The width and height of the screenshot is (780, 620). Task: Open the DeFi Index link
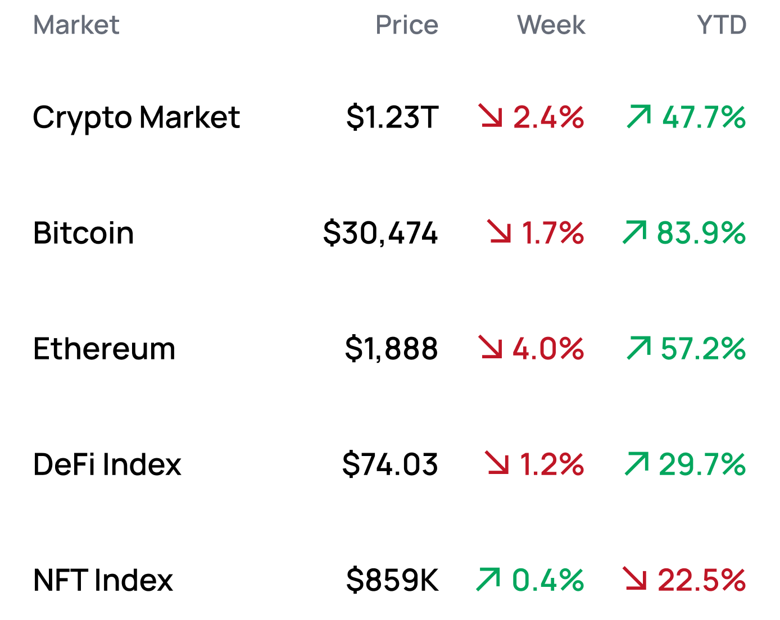[x=107, y=464]
